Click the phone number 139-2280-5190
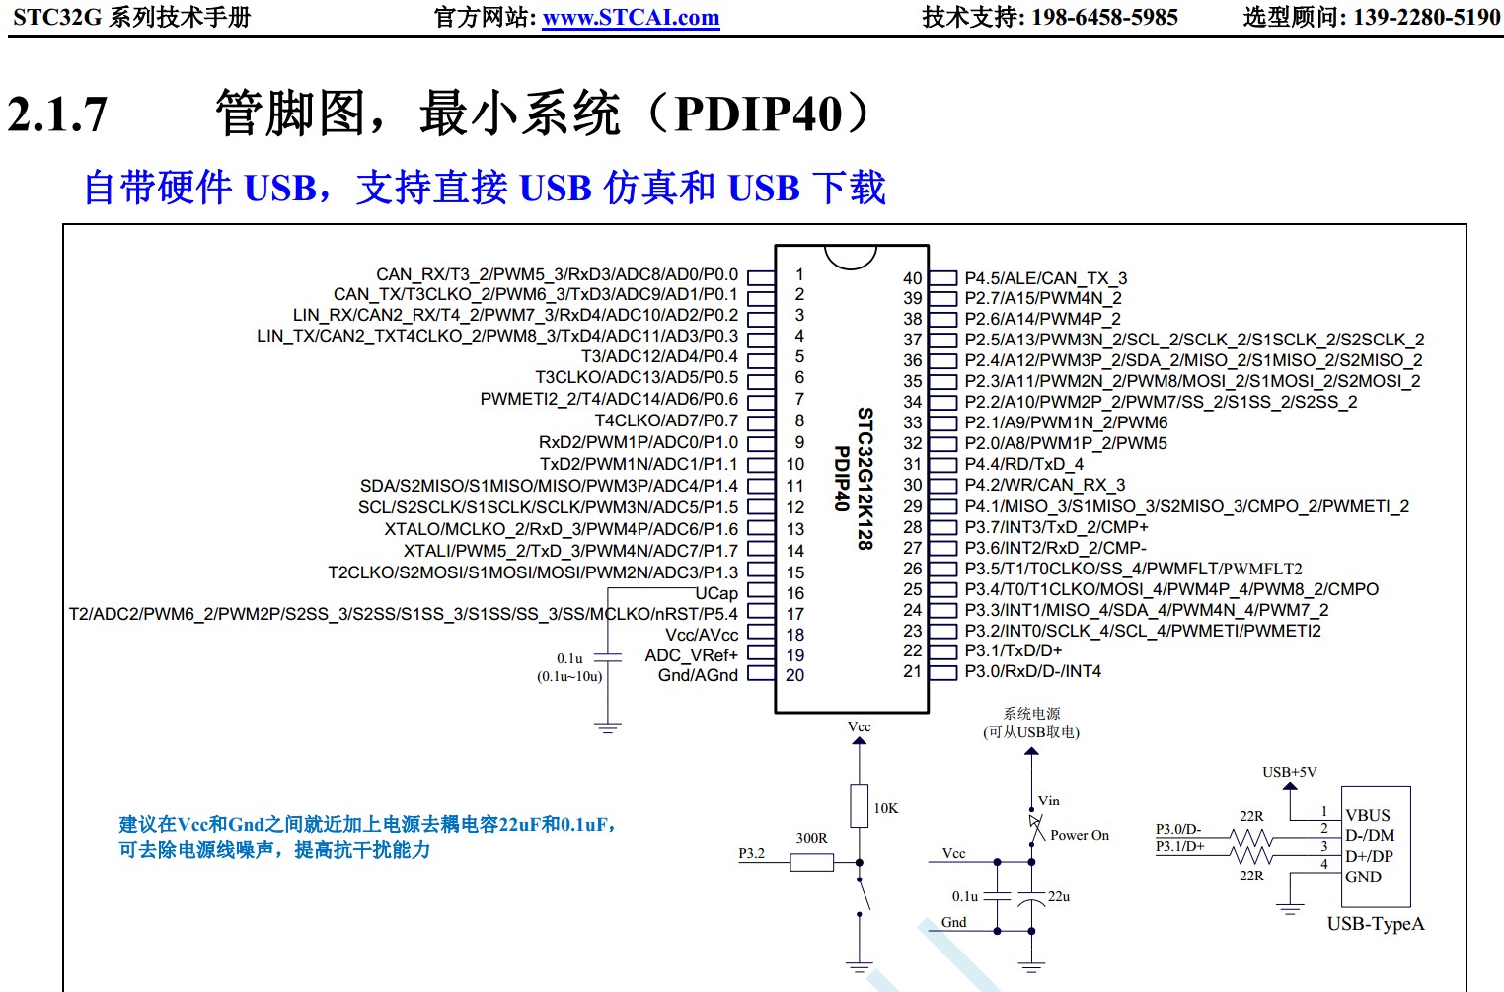This screenshot has height=992, width=1504. pyautogui.click(x=1426, y=17)
